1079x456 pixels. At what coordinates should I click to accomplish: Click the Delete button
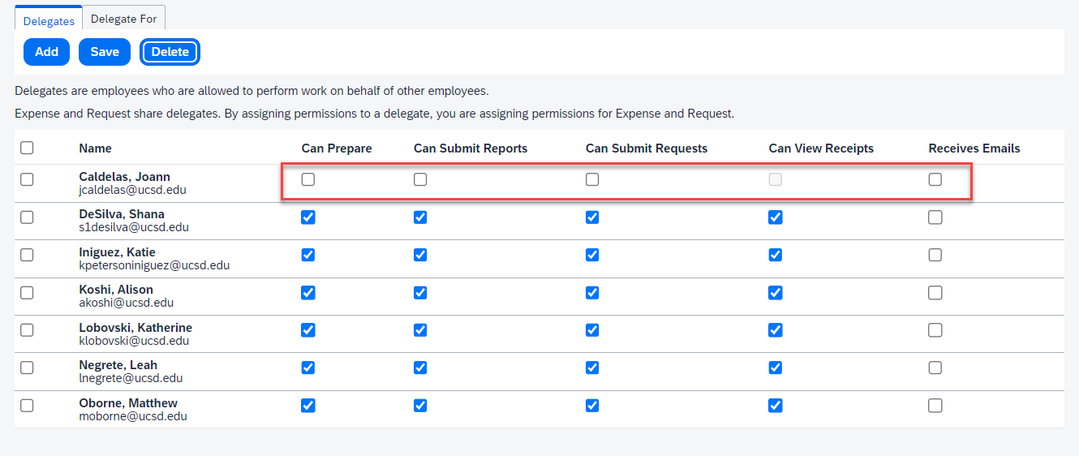(170, 52)
